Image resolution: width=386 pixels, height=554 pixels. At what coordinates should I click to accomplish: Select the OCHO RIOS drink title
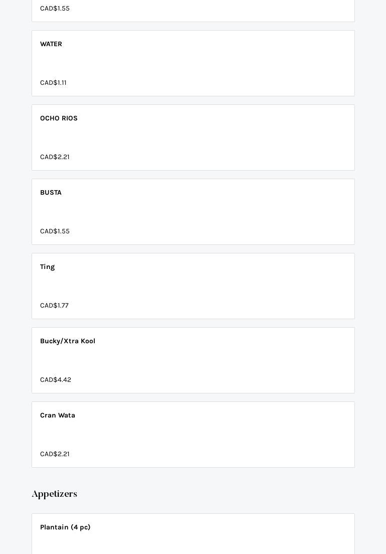pyautogui.click(x=59, y=118)
